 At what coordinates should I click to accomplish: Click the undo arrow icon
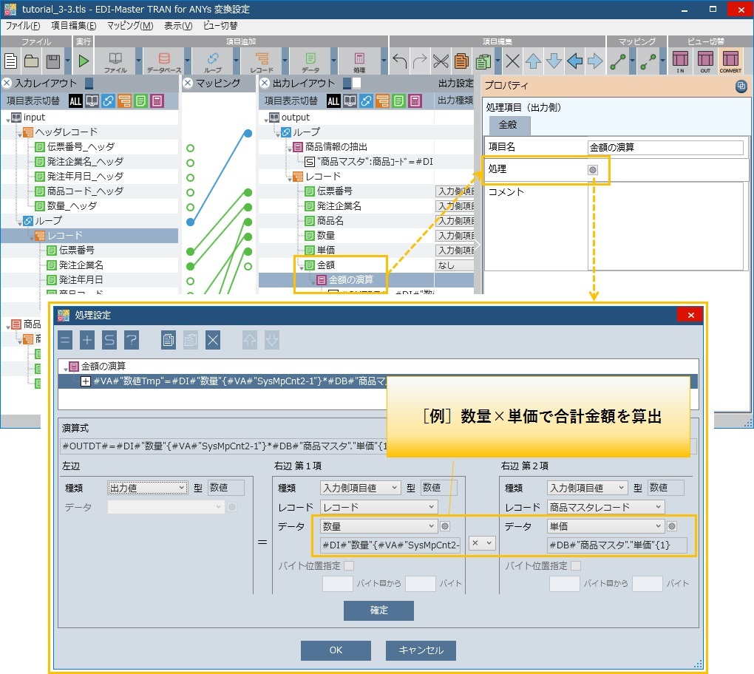coord(399,61)
